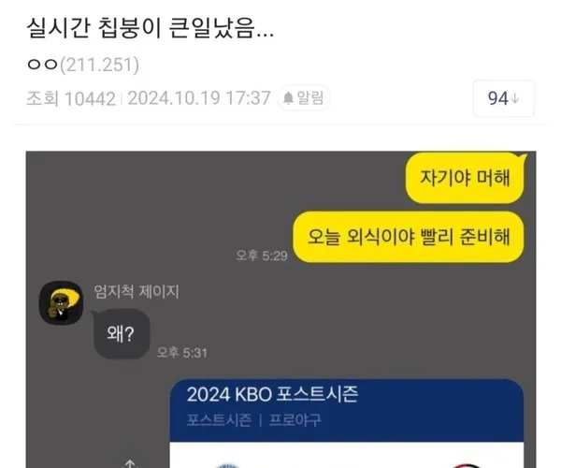Tap the sender name 엄지척 제이지
Image resolution: width=561 pixels, height=468 pixels.
tap(137, 291)
